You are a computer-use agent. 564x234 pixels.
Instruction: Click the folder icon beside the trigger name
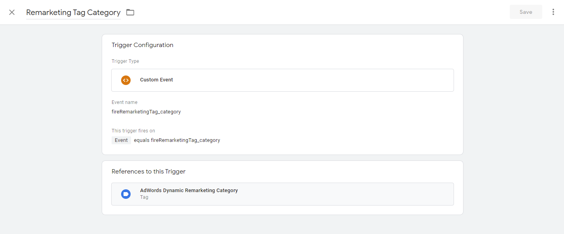[x=130, y=12]
